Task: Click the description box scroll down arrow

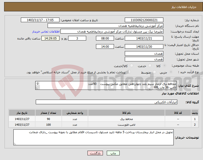Action: pyautogui.click(x=38, y=84)
